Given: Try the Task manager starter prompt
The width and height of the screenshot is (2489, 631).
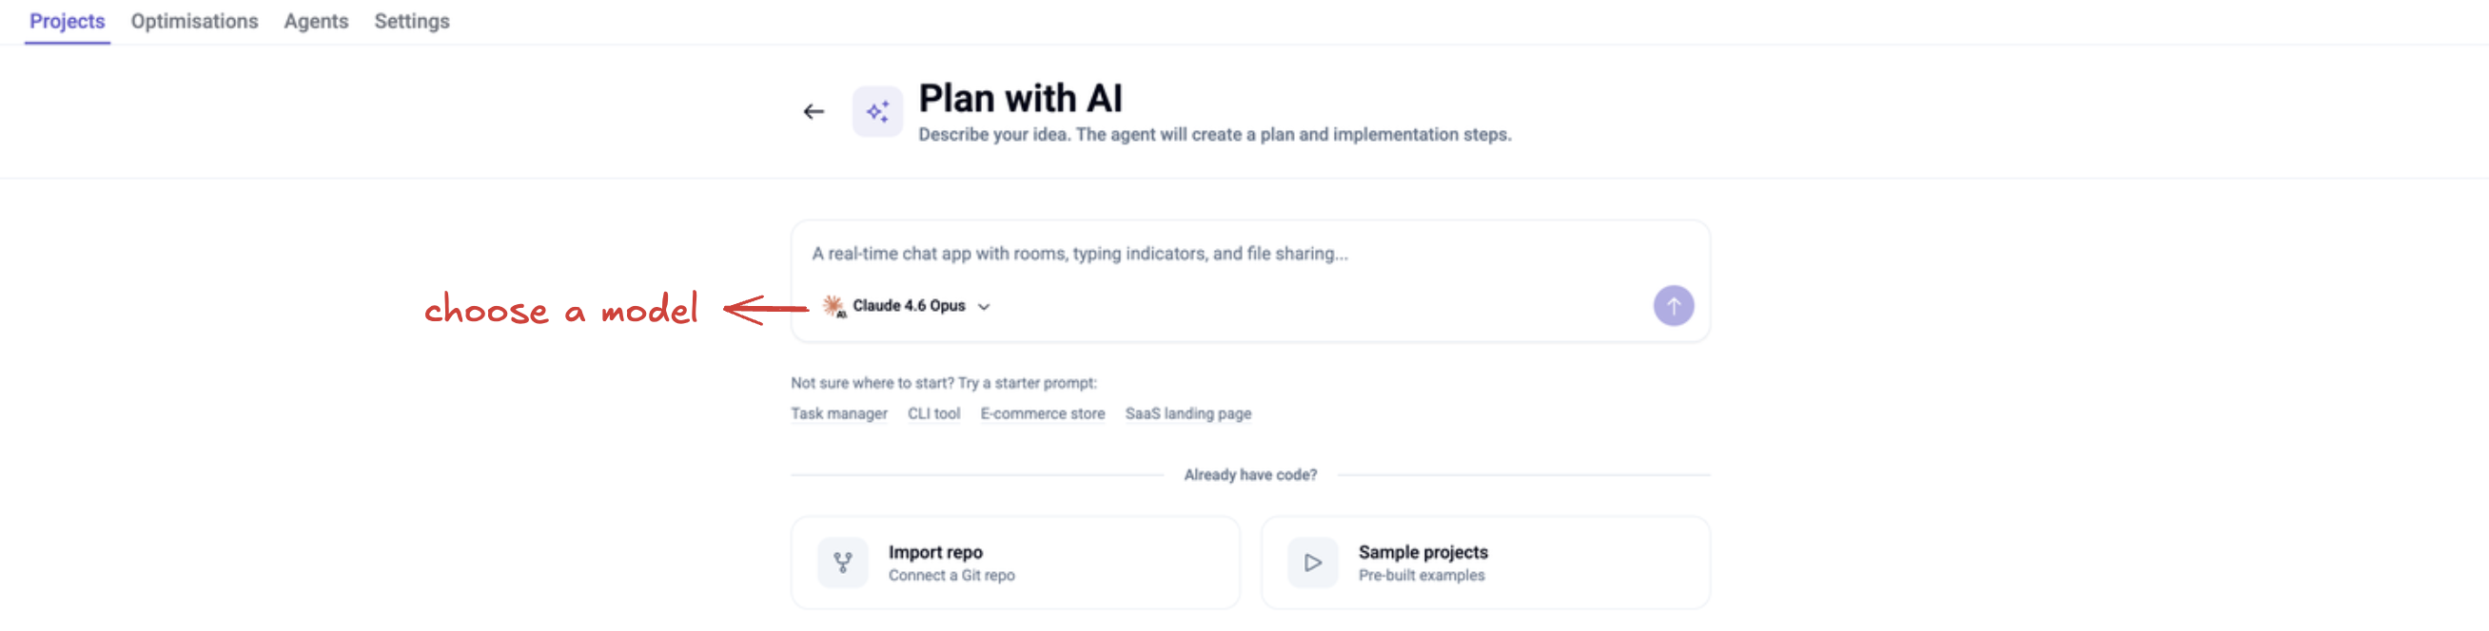Looking at the screenshot, I should coord(838,413).
